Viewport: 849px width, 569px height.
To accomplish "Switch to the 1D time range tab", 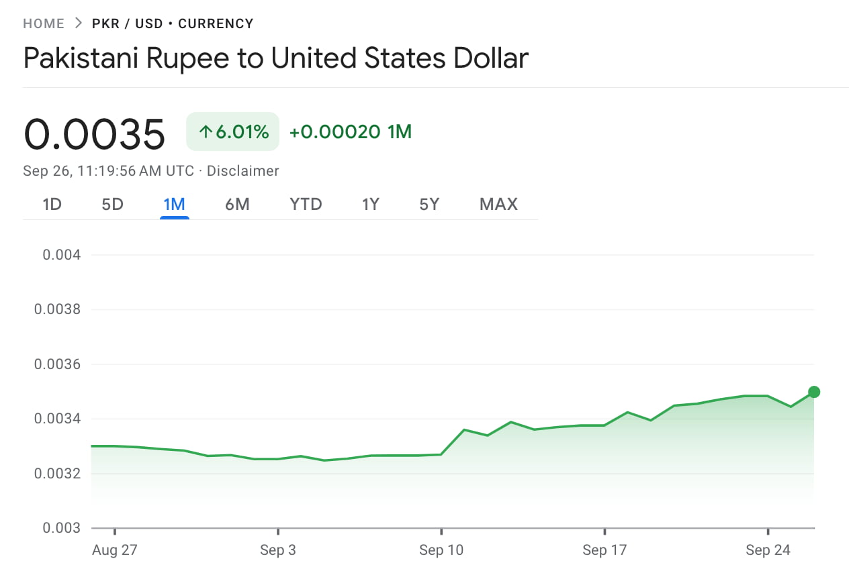I will (x=52, y=204).
